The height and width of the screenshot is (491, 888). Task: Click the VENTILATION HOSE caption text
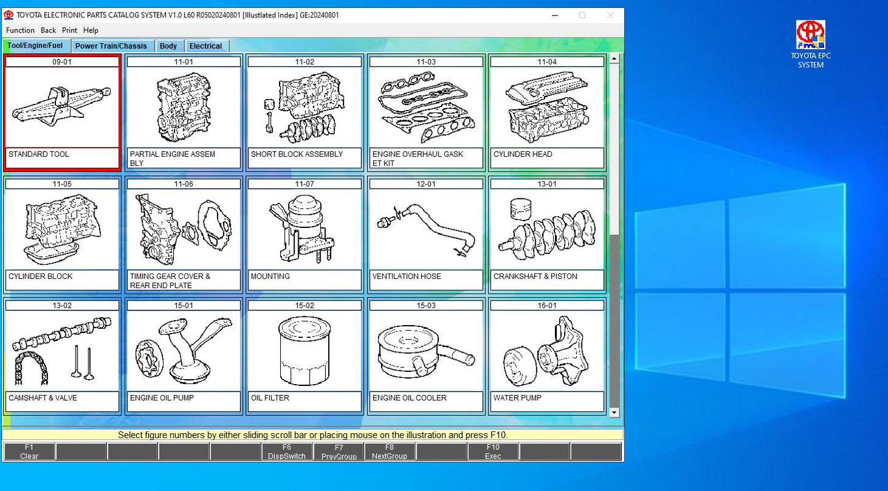[x=407, y=277]
